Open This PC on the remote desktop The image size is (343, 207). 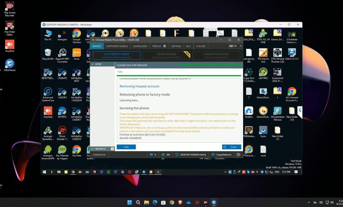pyautogui.click(x=47, y=35)
